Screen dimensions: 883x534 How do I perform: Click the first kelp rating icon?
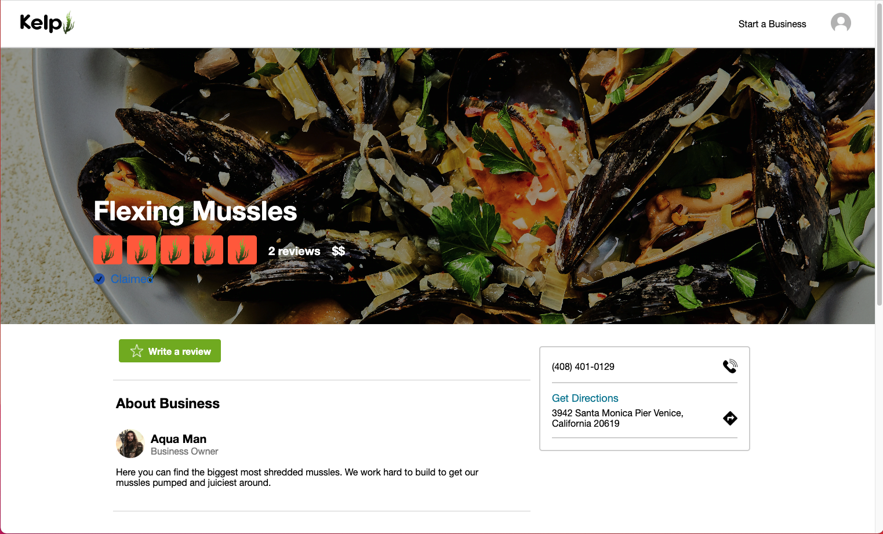tap(108, 250)
